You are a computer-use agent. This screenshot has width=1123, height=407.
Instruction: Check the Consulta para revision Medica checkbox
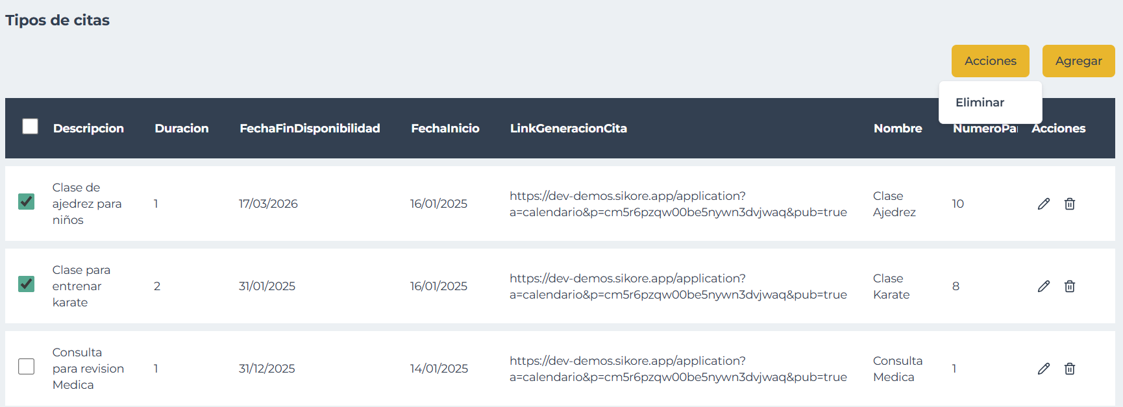(x=27, y=367)
